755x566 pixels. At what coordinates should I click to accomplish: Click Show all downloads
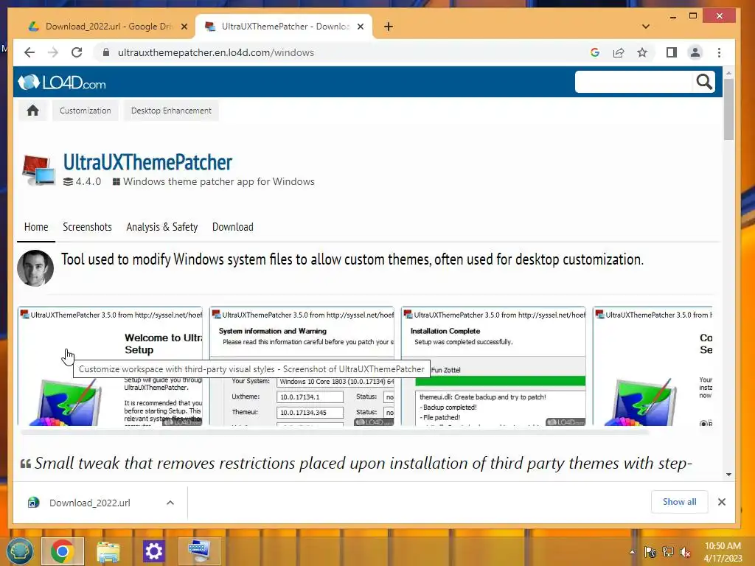679,502
